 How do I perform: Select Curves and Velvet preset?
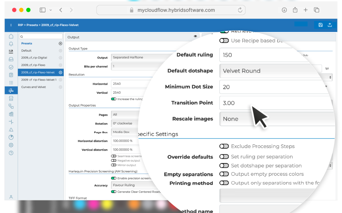pos(33,87)
